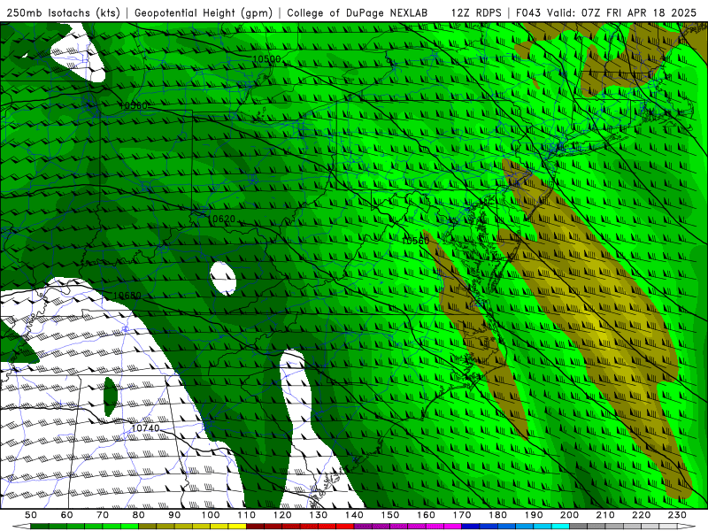Click the '60' value on the color scale
This screenshot has width=708, height=531.
tap(67, 515)
